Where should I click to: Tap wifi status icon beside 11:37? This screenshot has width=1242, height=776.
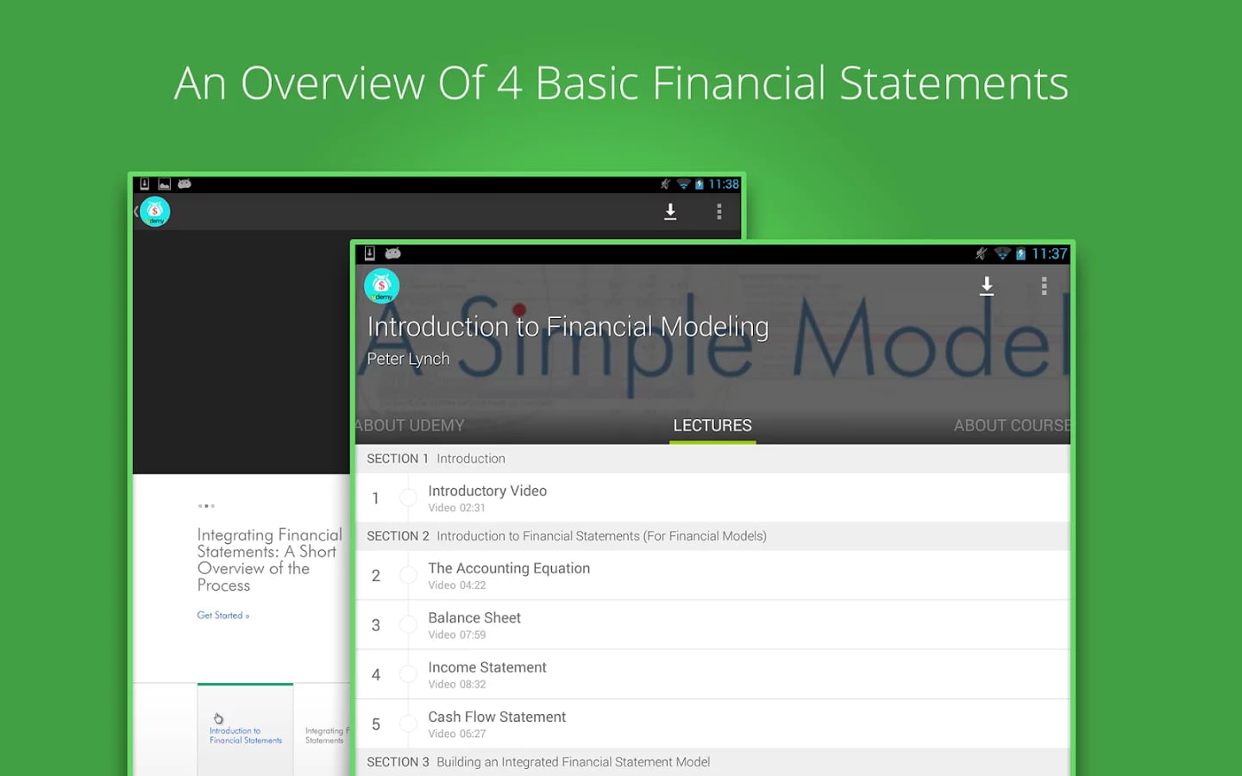[x=1001, y=253]
